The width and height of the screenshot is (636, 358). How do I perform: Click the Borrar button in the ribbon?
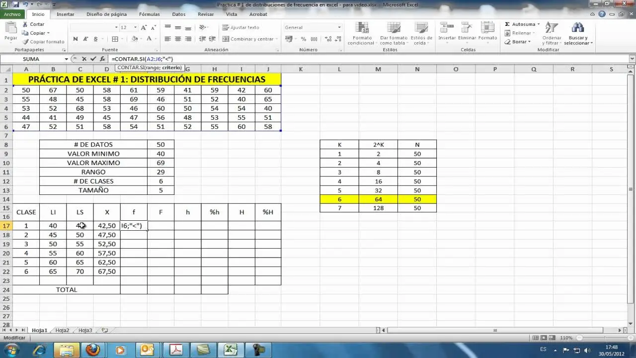tap(518, 42)
